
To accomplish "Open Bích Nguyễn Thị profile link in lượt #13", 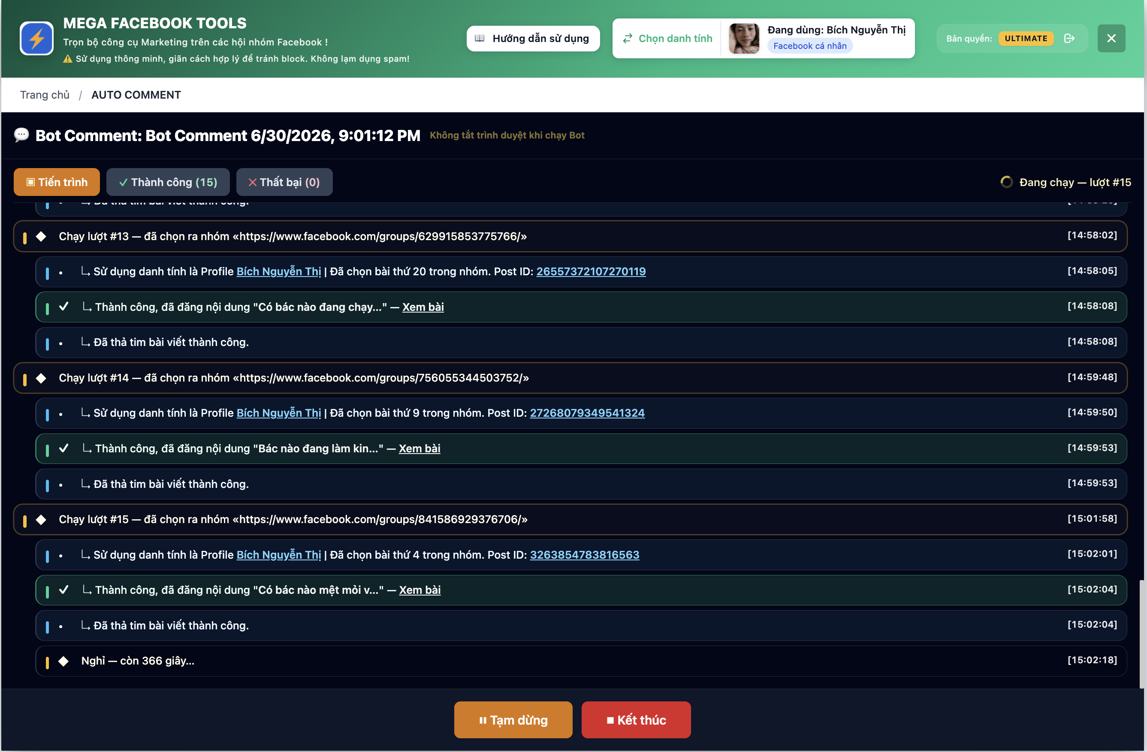I will [x=278, y=272].
